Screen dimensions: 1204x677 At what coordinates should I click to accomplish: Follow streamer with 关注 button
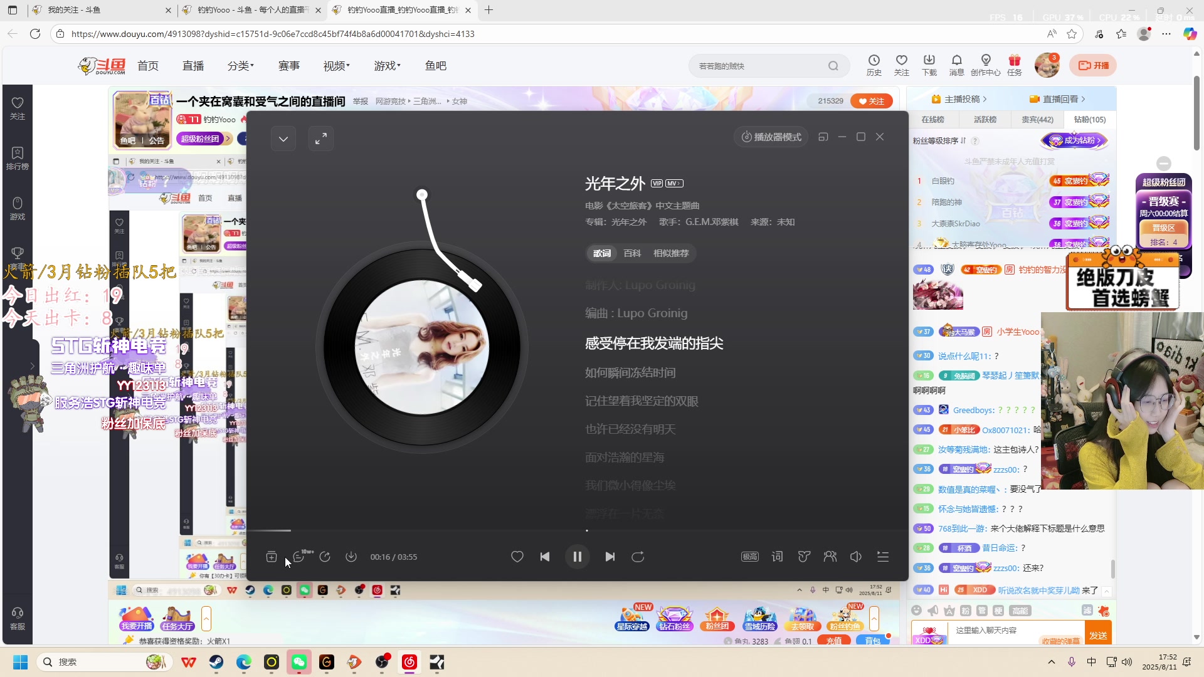pyautogui.click(x=872, y=101)
